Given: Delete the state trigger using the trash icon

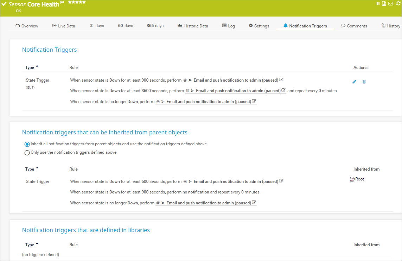Looking at the screenshot, I should point(364,82).
